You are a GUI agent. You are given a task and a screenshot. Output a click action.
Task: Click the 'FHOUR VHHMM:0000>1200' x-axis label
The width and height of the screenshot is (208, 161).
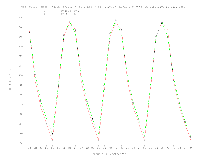tap(109, 154)
